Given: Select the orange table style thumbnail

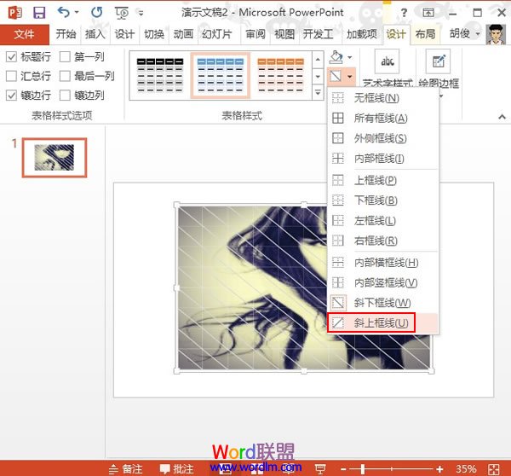Looking at the screenshot, I should pyautogui.click(x=280, y=75).
